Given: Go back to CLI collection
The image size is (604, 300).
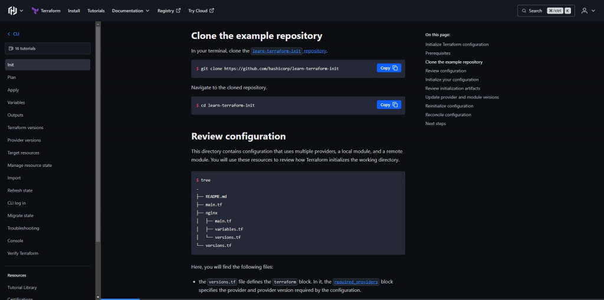Looking at the screenshot, I should [x=14, y=34].
